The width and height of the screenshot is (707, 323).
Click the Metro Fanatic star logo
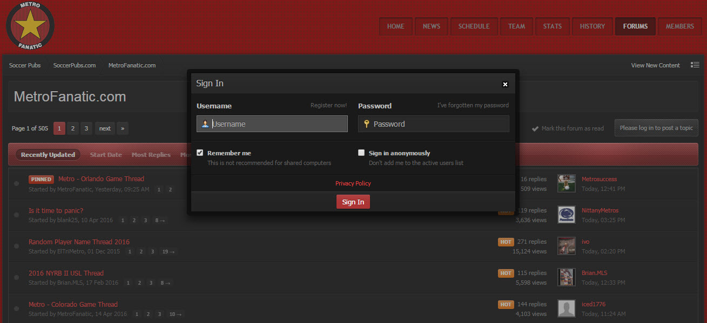[x=30, y=26]
